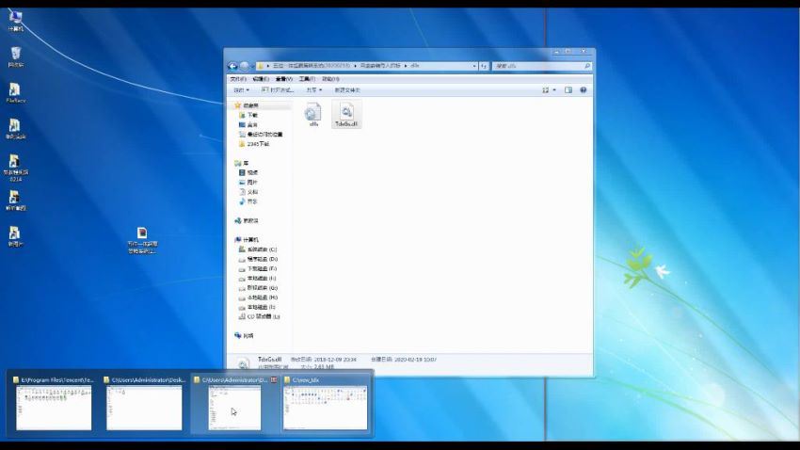Open the CD drive (L:) entry
The width and height of the screenshot is (800, 450).
coord(259,316)
